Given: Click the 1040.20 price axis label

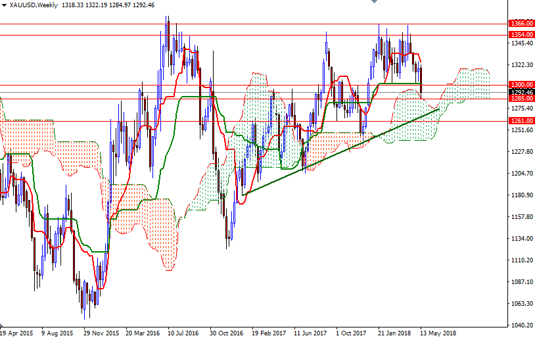Looking at the screenshot, I should pos(521,326).
